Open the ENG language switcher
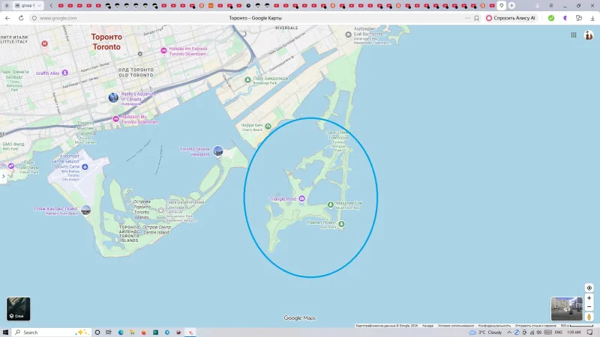600x337 pixels. click(558, 333)
